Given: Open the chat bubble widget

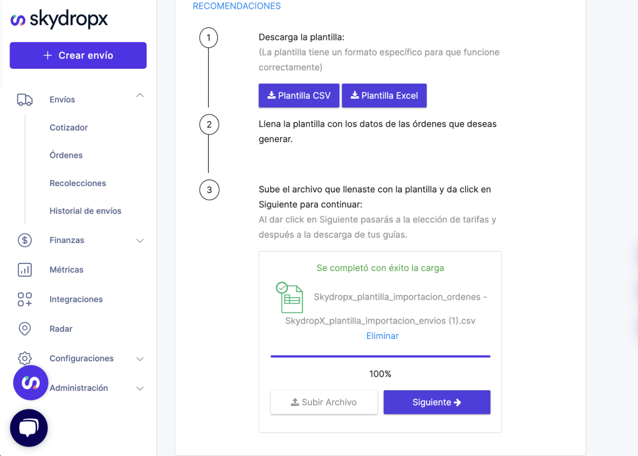Looking at the screenshot, I should pyautogui.click(x=29, y=428).
